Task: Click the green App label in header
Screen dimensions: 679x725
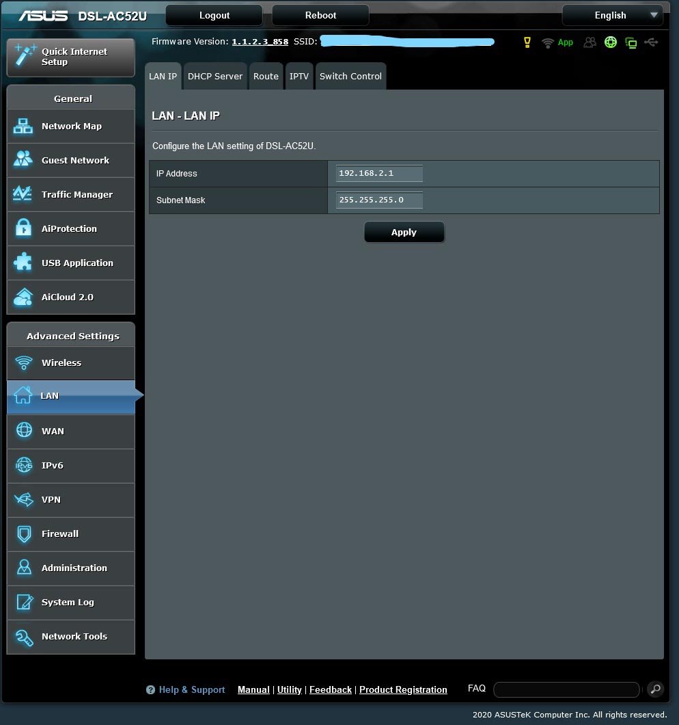Action: coord(566,42)
